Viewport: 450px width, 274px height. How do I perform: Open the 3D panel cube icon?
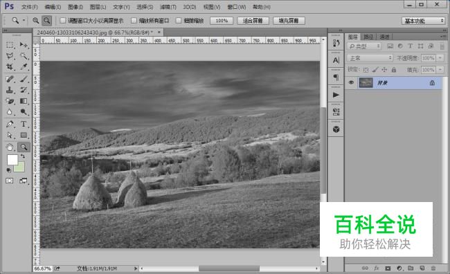point(336,129)
